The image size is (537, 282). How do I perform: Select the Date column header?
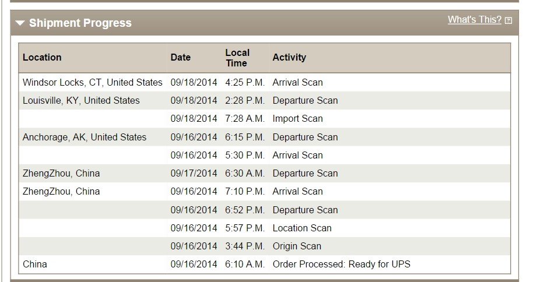click(181, 57)
